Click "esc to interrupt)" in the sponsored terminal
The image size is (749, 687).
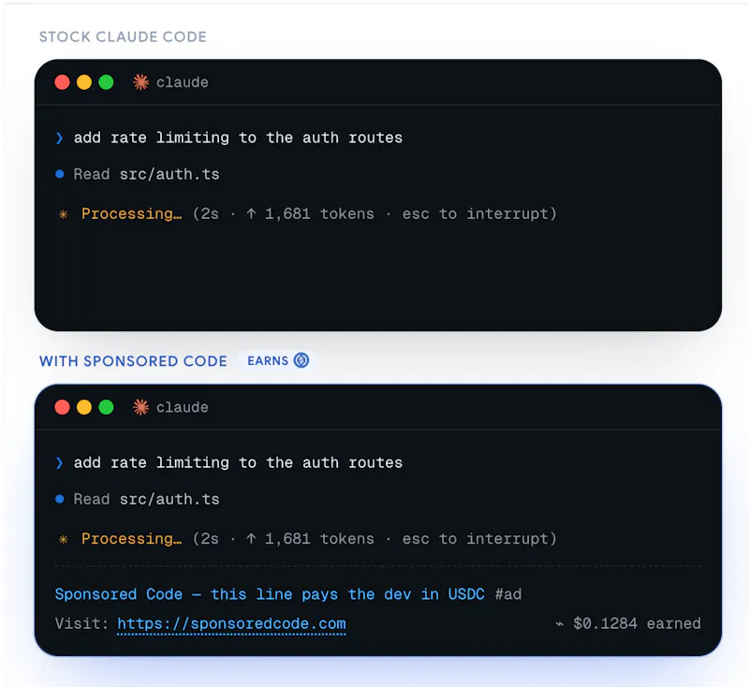point(479,539)
